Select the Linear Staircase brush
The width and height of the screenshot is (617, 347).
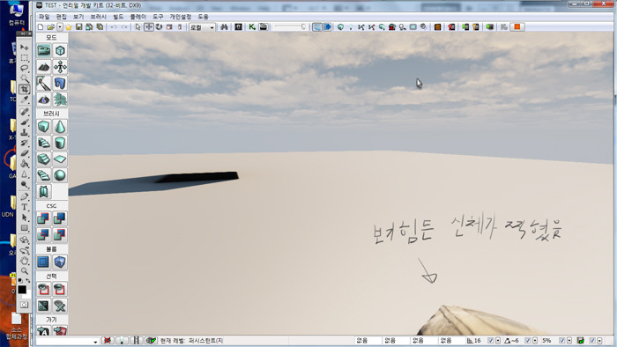point(44,159)
